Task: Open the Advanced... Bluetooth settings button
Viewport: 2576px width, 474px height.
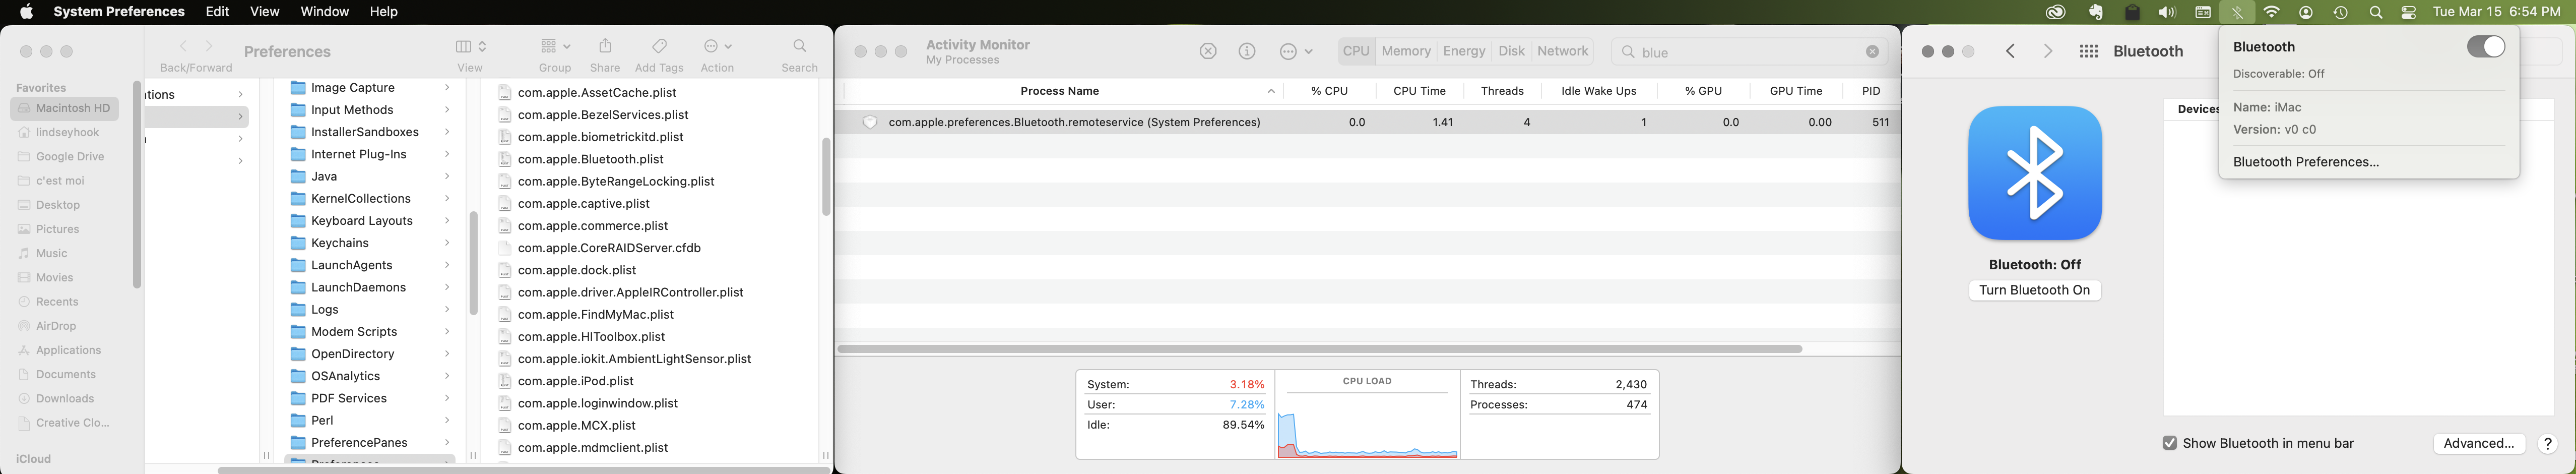Action: (2478, 444)
